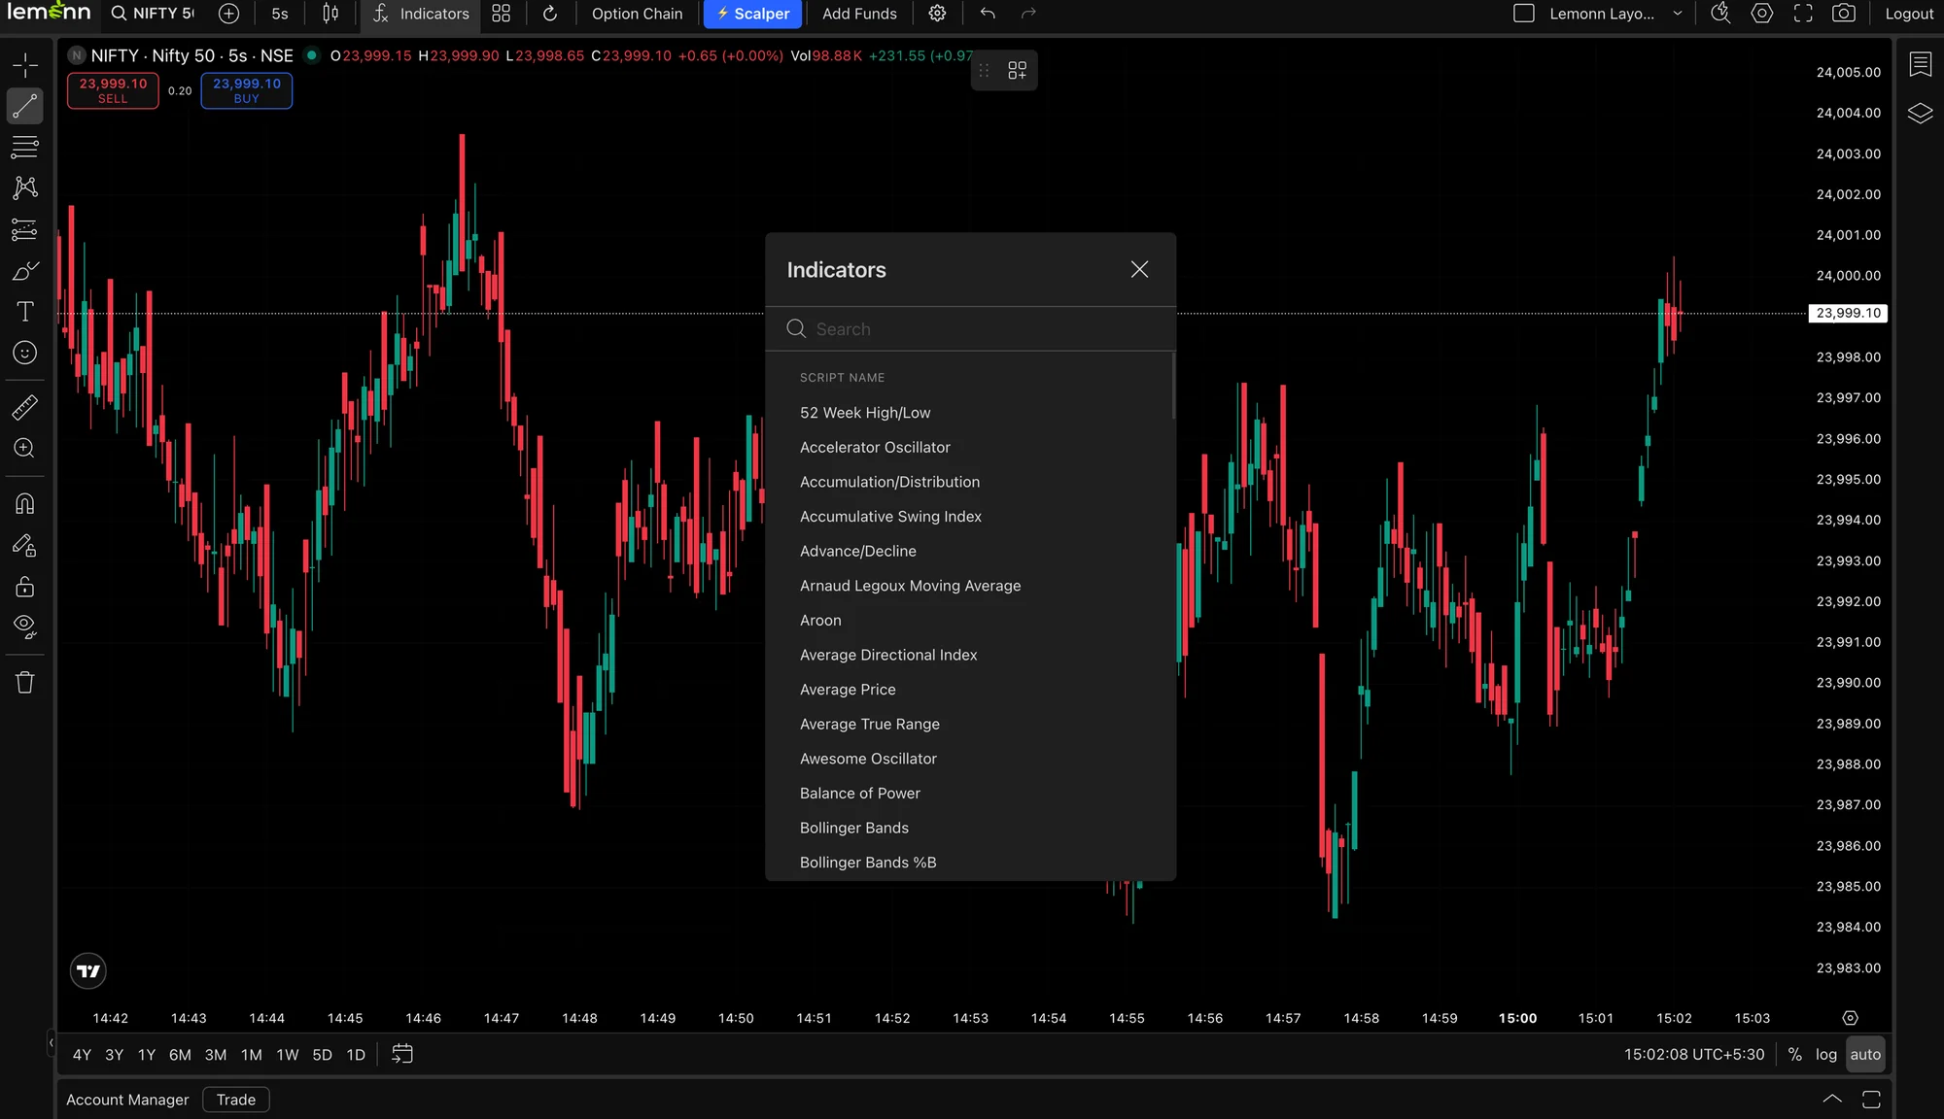Open the Option Chain
Screen dimensions: 1944x1119
[x=638, y=14]
